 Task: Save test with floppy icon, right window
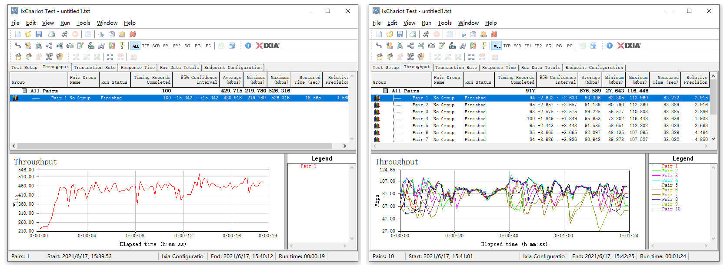point(400,34)
